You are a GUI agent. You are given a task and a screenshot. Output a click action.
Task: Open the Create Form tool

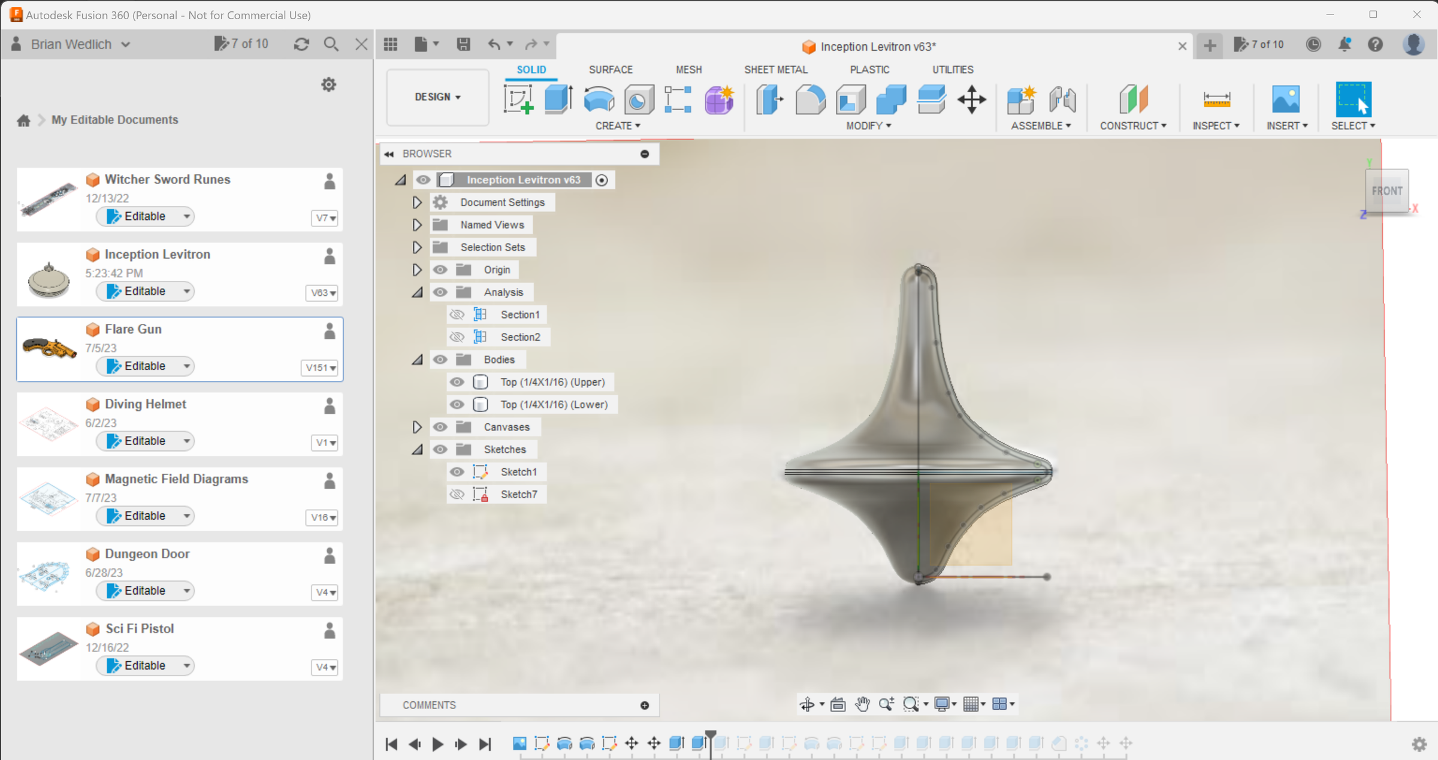click(718, 99)
